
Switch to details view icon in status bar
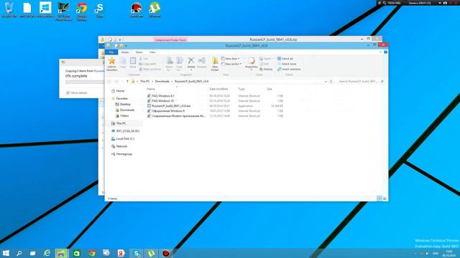[379, 199]
